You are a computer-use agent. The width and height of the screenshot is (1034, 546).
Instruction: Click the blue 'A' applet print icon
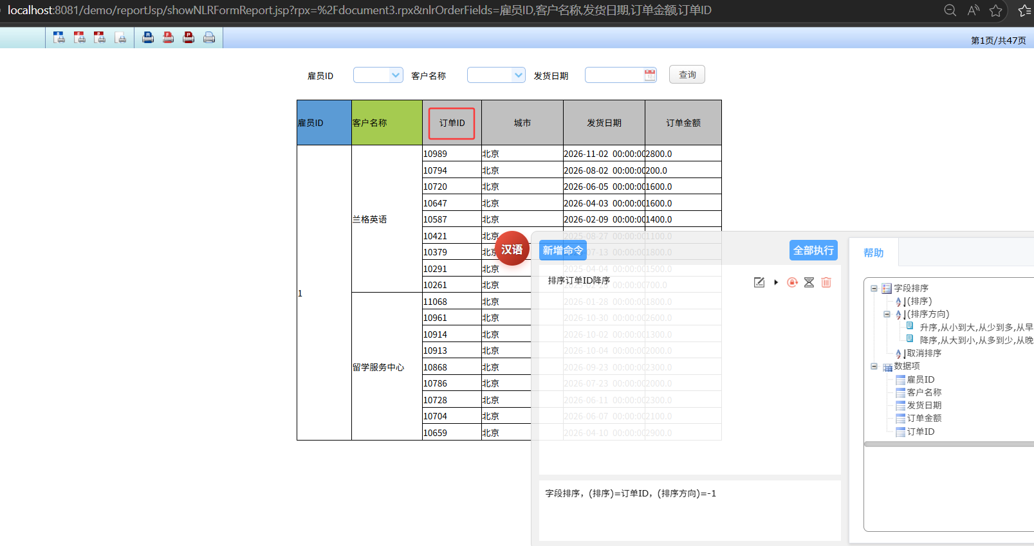(148, 37)
